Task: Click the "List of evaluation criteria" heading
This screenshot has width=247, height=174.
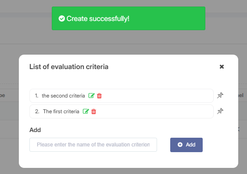Action: click(69, 67)
